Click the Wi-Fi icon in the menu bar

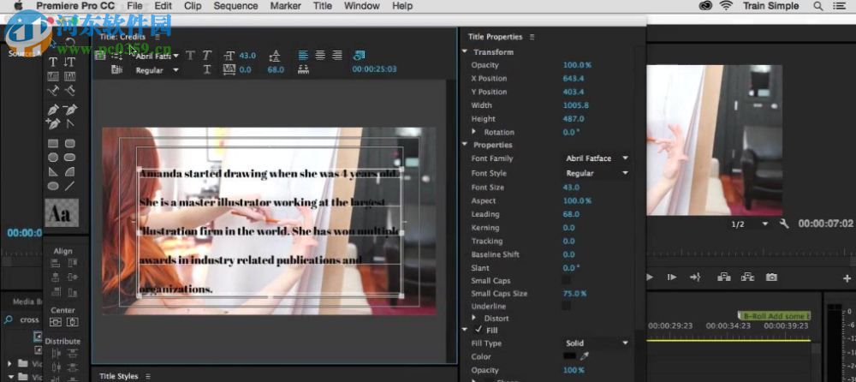726,6
